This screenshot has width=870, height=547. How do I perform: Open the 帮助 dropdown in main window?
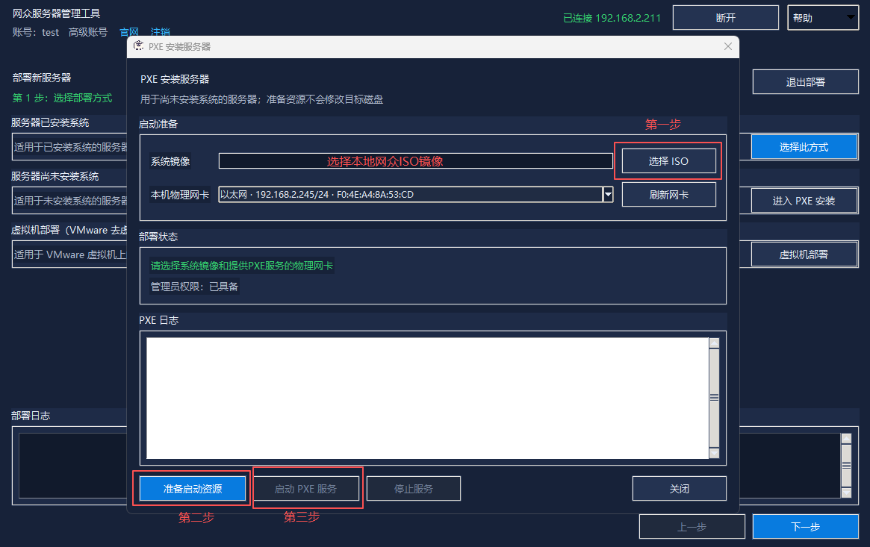click(823, 18)
